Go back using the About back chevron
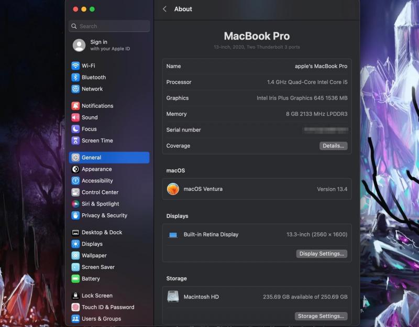 (164, 9)
